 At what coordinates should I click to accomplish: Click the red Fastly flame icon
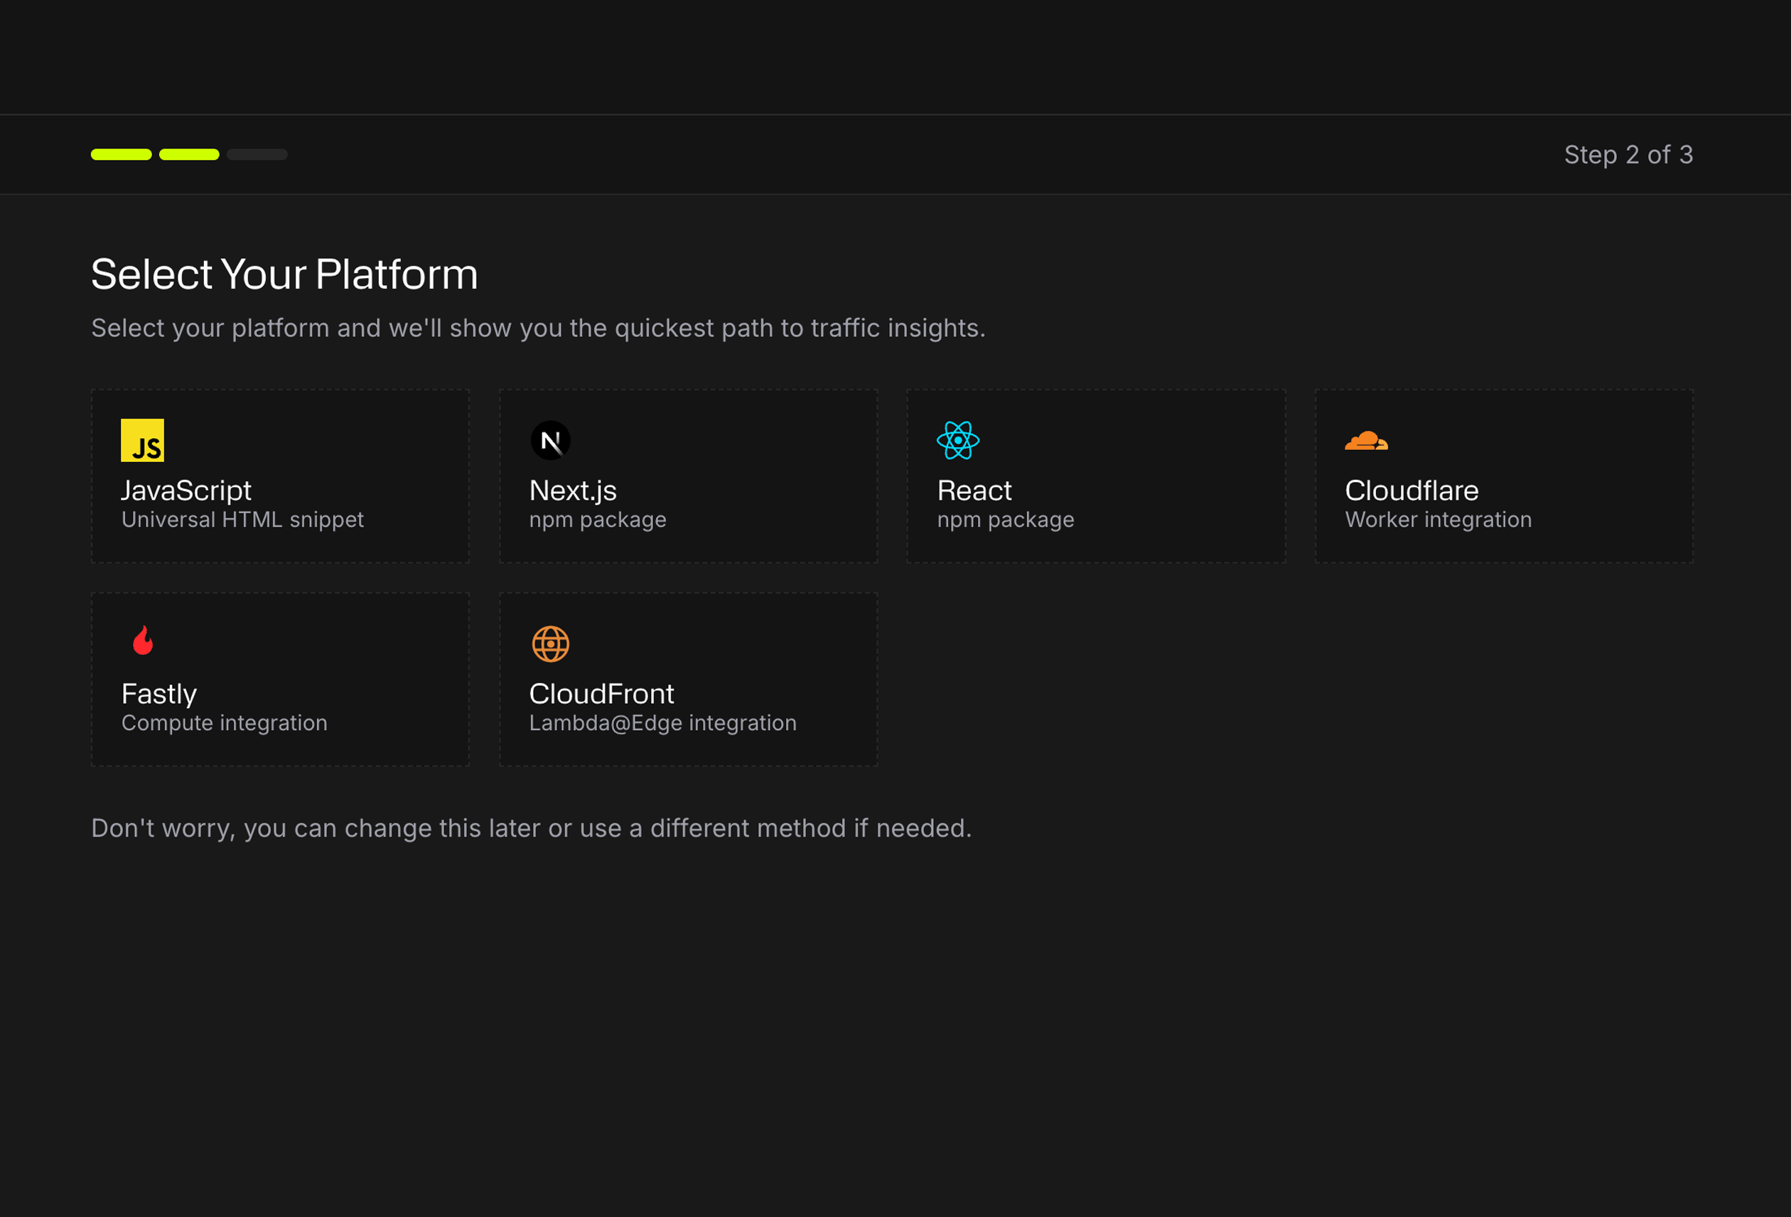pos(143,640)
